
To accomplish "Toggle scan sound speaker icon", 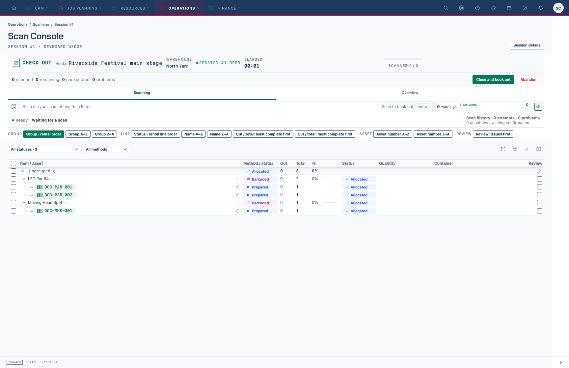I will click(538, 107).
